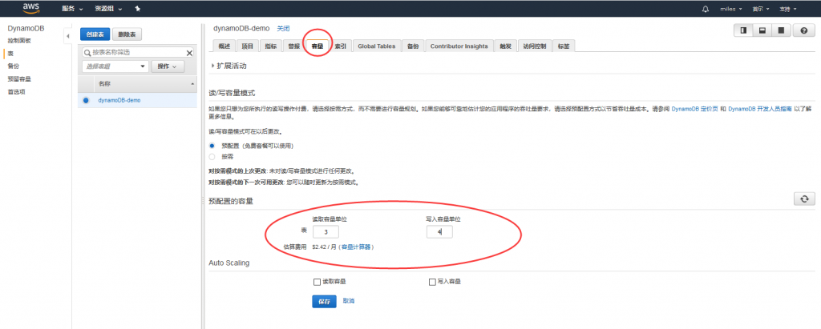Open the notifications bell
The image size is (821, 329).
point(706,9)
